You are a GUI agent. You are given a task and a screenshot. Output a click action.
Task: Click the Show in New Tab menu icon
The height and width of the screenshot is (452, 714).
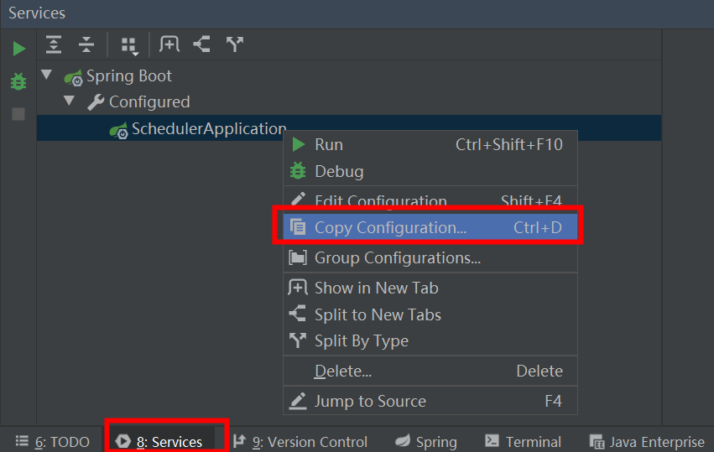click(x=298, y=288)
